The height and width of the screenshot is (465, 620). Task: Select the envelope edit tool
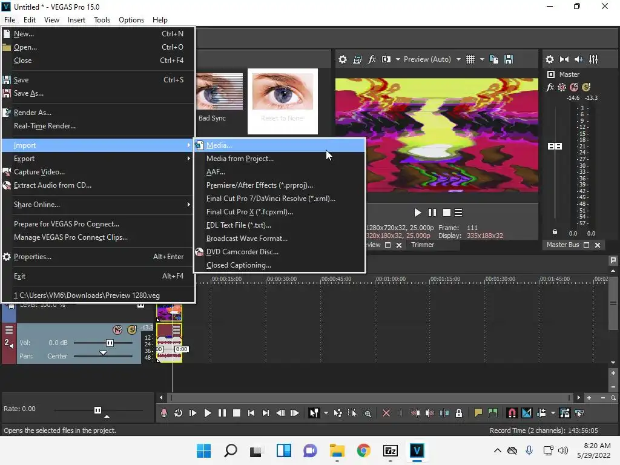[338, 413]
